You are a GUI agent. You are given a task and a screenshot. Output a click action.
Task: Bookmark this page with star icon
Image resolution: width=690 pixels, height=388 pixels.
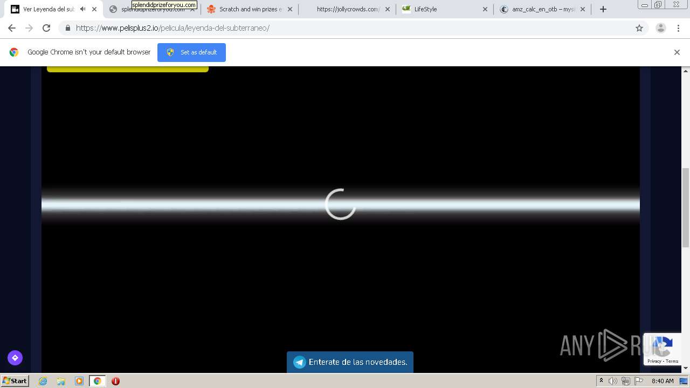[x=639, y=28]
